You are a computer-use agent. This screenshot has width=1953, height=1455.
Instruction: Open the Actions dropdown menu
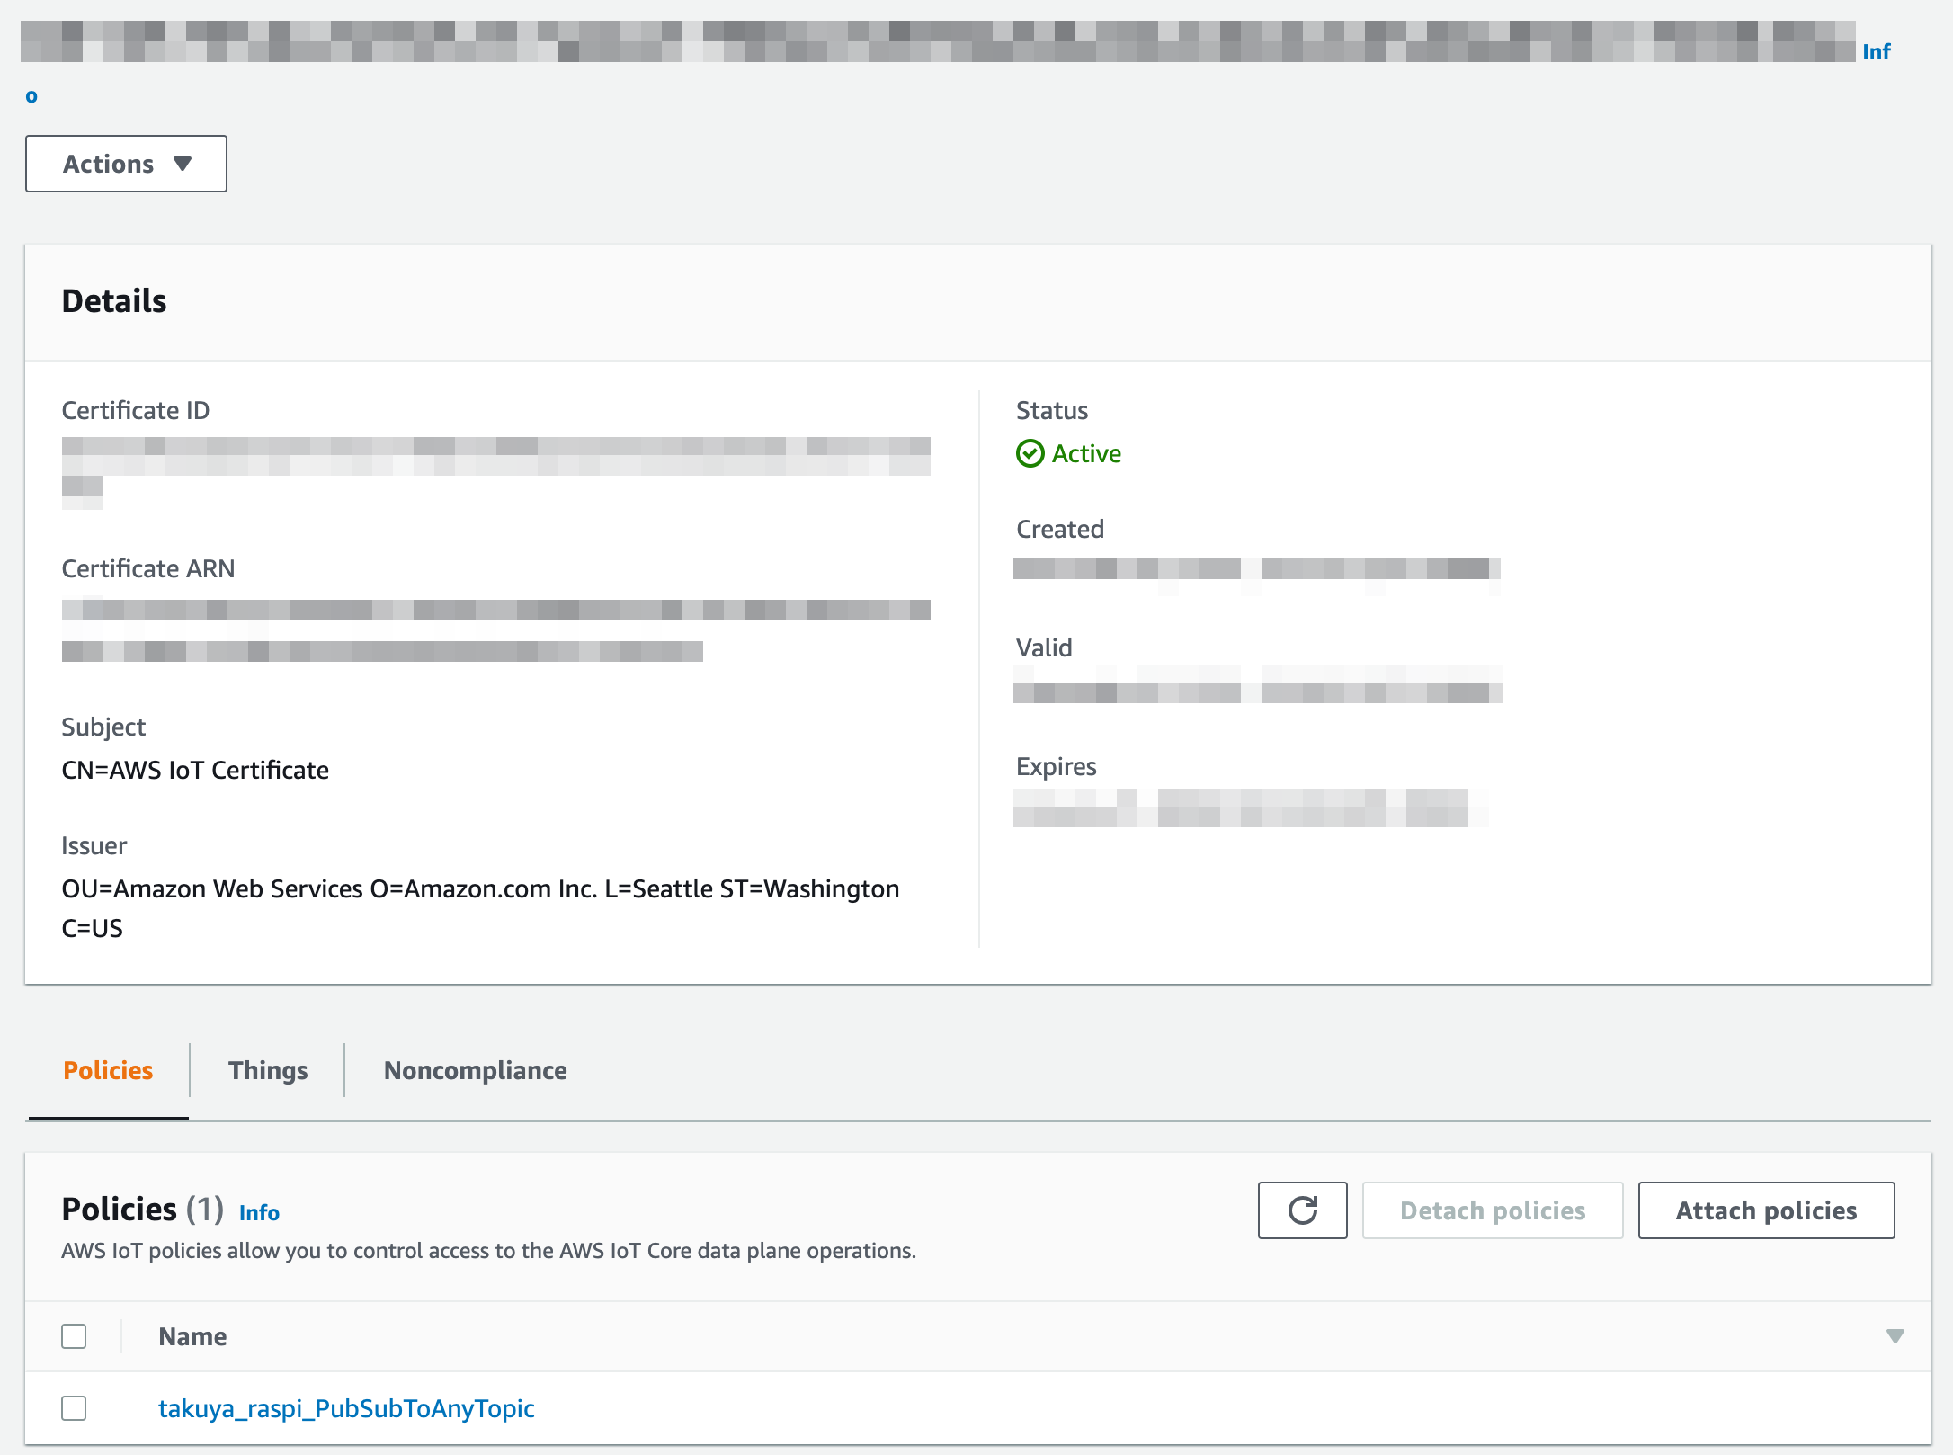click(x=126, y=164)
